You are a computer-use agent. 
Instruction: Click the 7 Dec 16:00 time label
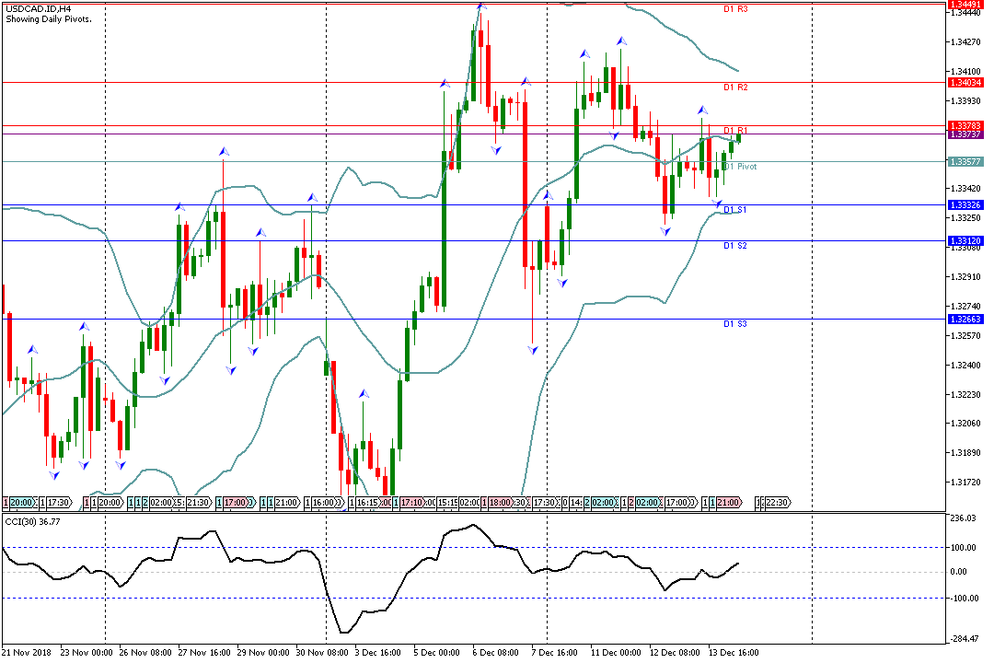555,652
